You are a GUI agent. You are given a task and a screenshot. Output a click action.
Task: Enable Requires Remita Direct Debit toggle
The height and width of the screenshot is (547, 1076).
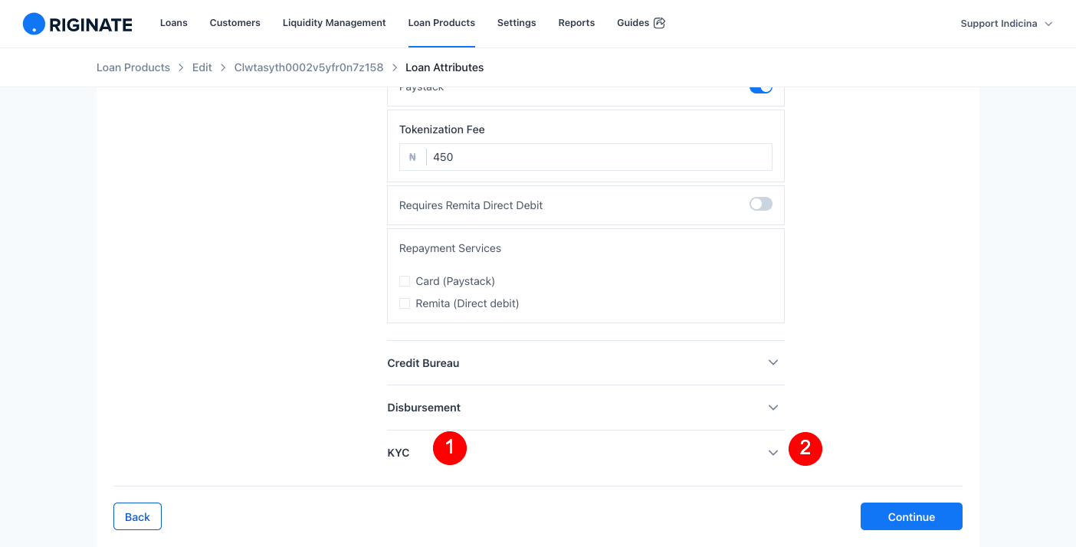[x=761, y=204]
